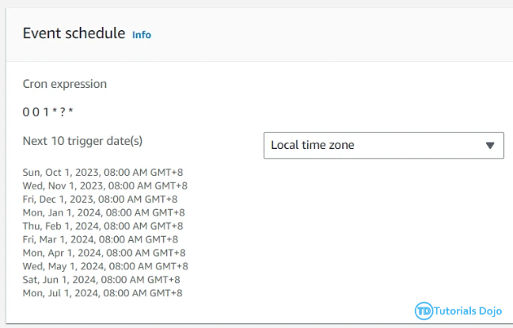Click the Tutorials Dojo watermark text
513x328 pixels.
(468, 311)
